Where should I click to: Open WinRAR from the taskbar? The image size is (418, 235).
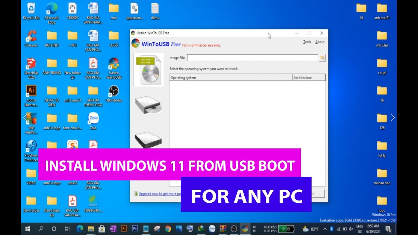point(223,229)
